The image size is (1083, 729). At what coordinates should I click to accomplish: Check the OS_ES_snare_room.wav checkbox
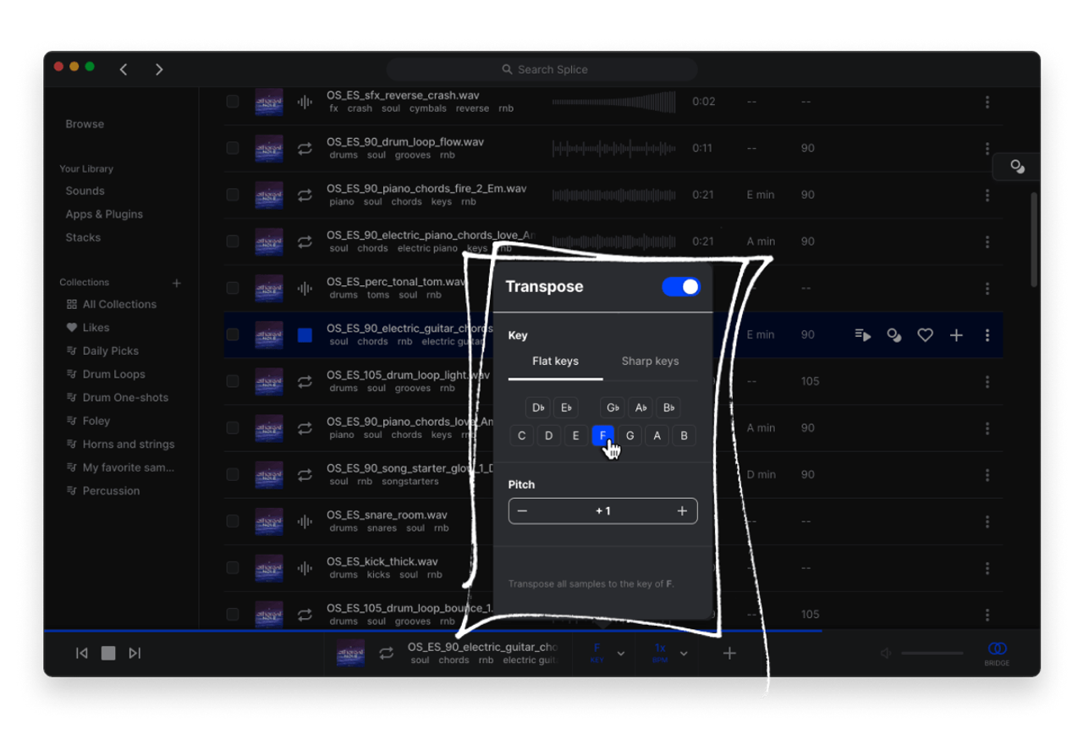click(232, 521)
